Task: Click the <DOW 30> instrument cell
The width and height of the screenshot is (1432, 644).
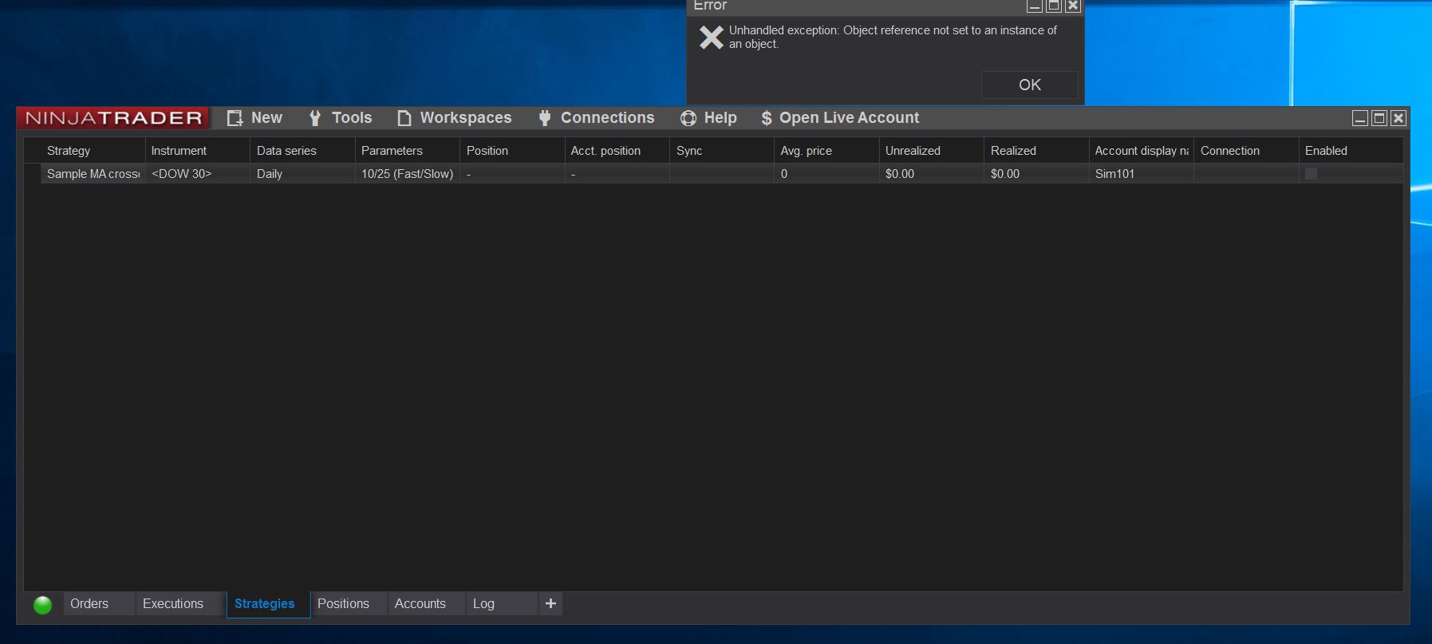Action: tap(198, 173)
